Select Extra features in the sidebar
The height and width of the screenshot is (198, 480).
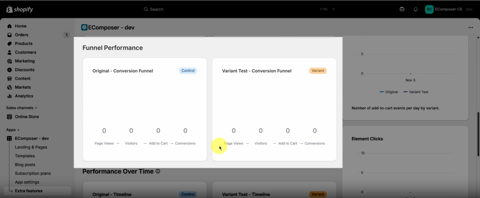[x=29, y=191]
